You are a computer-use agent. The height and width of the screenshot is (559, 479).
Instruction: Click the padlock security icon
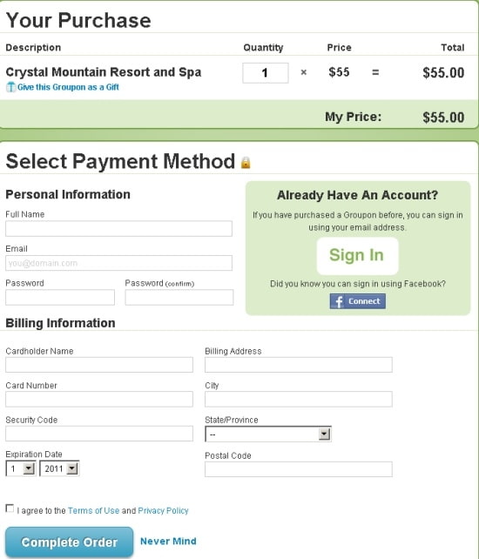246,163
